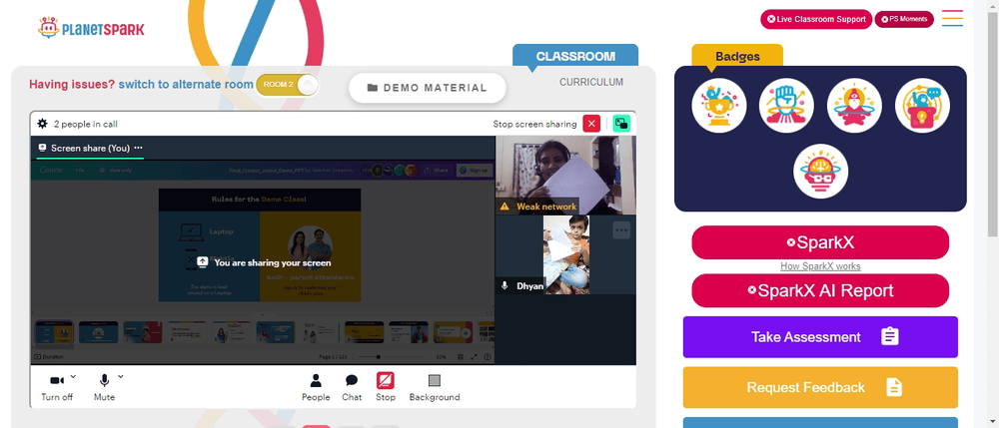999x428 pixels.
Task: Click the trophy badge icon
Action: (x=718, y=106)
